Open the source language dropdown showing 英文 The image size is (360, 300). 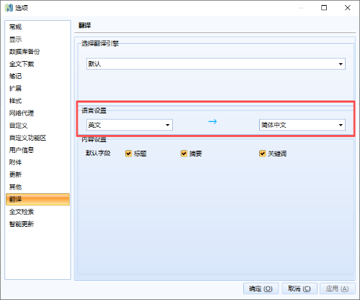coord(130,125)
